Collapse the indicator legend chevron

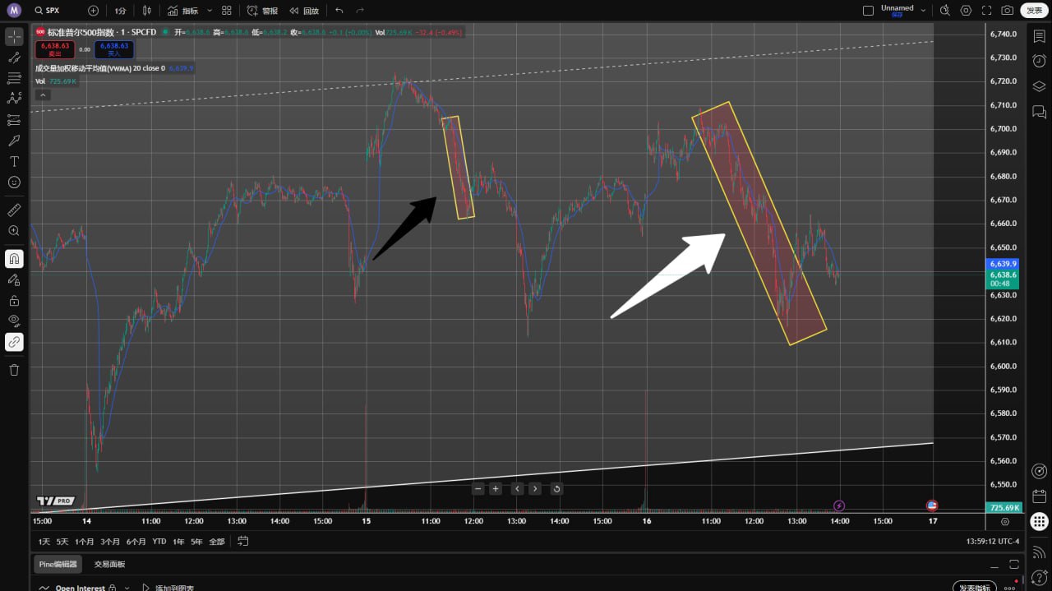tap(43, 95)
